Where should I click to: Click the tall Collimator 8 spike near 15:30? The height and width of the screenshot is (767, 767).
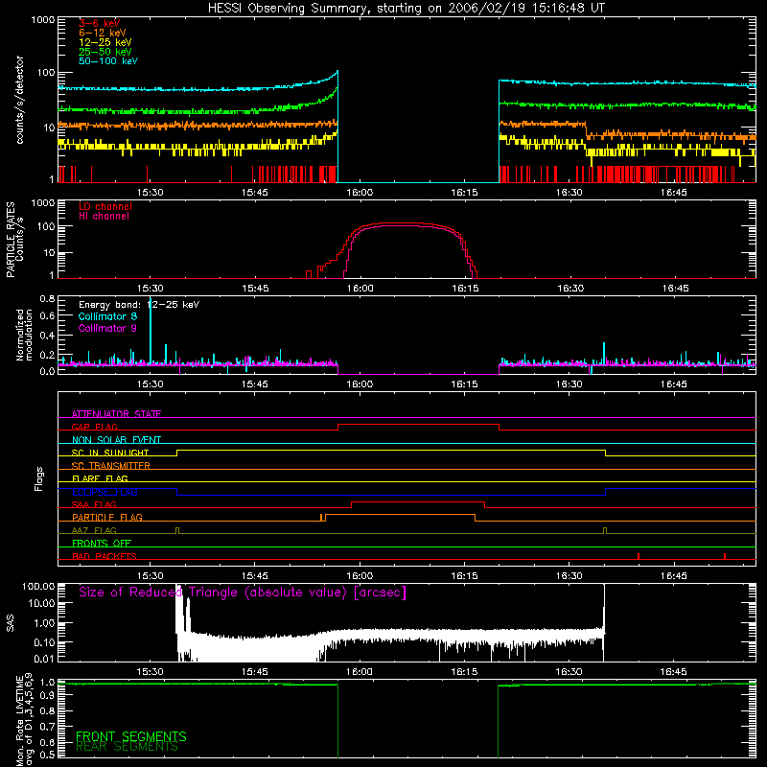(151, 330)
